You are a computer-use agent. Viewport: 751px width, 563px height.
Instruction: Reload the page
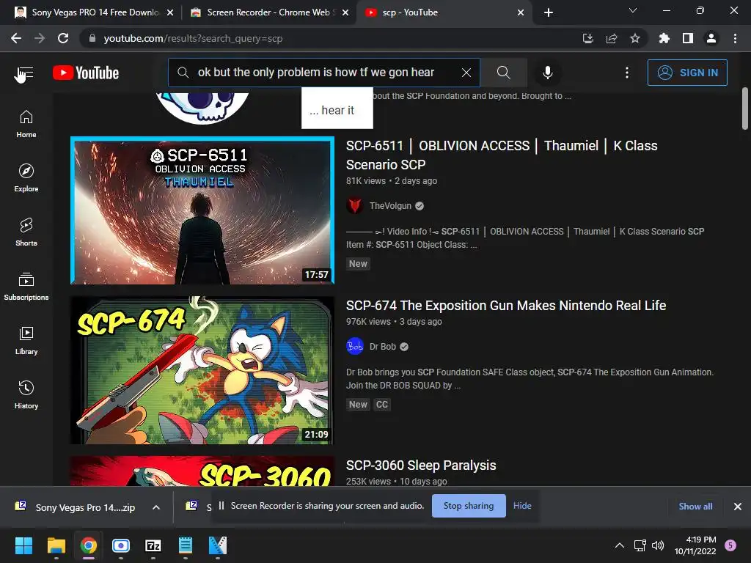(63, 38)
